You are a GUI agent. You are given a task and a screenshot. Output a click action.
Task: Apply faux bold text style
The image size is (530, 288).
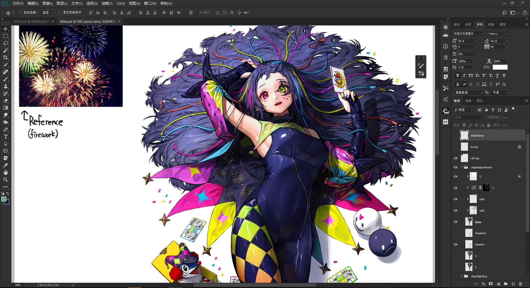tap(457, 76)
